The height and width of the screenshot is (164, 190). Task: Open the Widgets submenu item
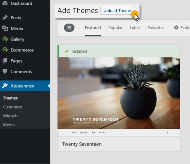pyautogui.click(x=11, y=116)
